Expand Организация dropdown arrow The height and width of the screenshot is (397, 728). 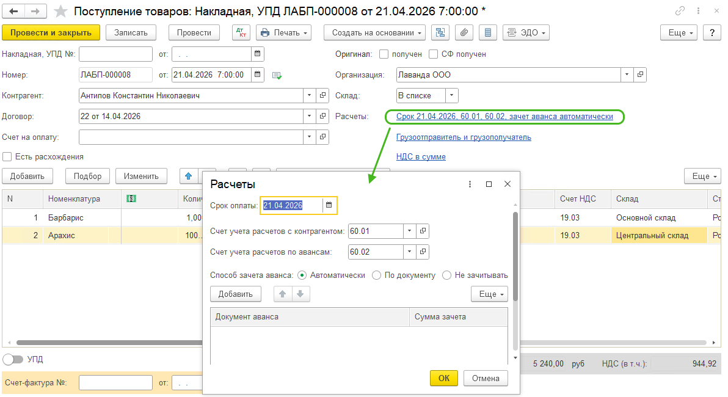click(x=627, y=75)
